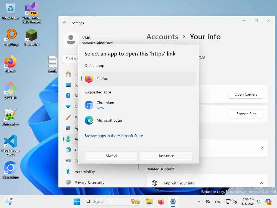Select Firefox as the default app
The height and width of the screenshot is (208, 277).
coord(139,79)
